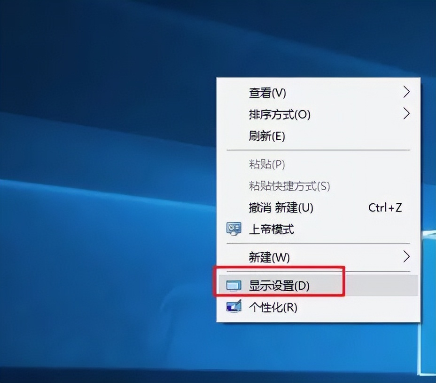Click the red highlight box outline
This screenshot has height=383, width=436.
point(279,269)
